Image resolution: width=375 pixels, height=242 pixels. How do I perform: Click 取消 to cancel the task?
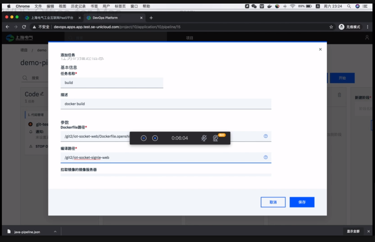[x=273, y=202]
